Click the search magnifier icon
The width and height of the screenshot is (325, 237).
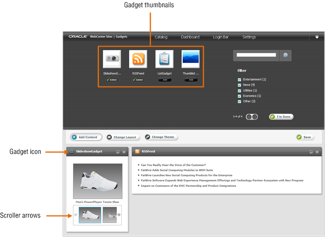[285, 55]
